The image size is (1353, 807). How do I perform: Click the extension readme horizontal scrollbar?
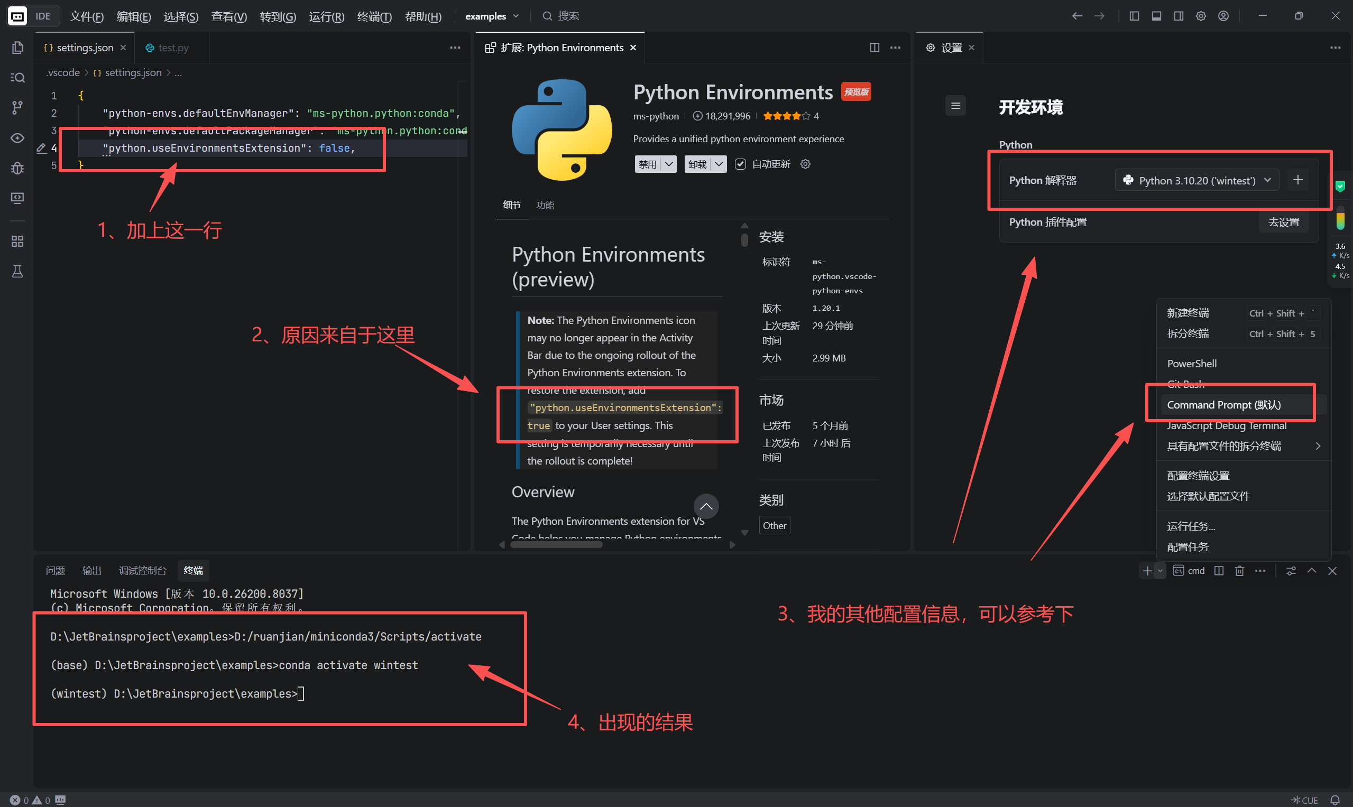[x=557, y=545]
